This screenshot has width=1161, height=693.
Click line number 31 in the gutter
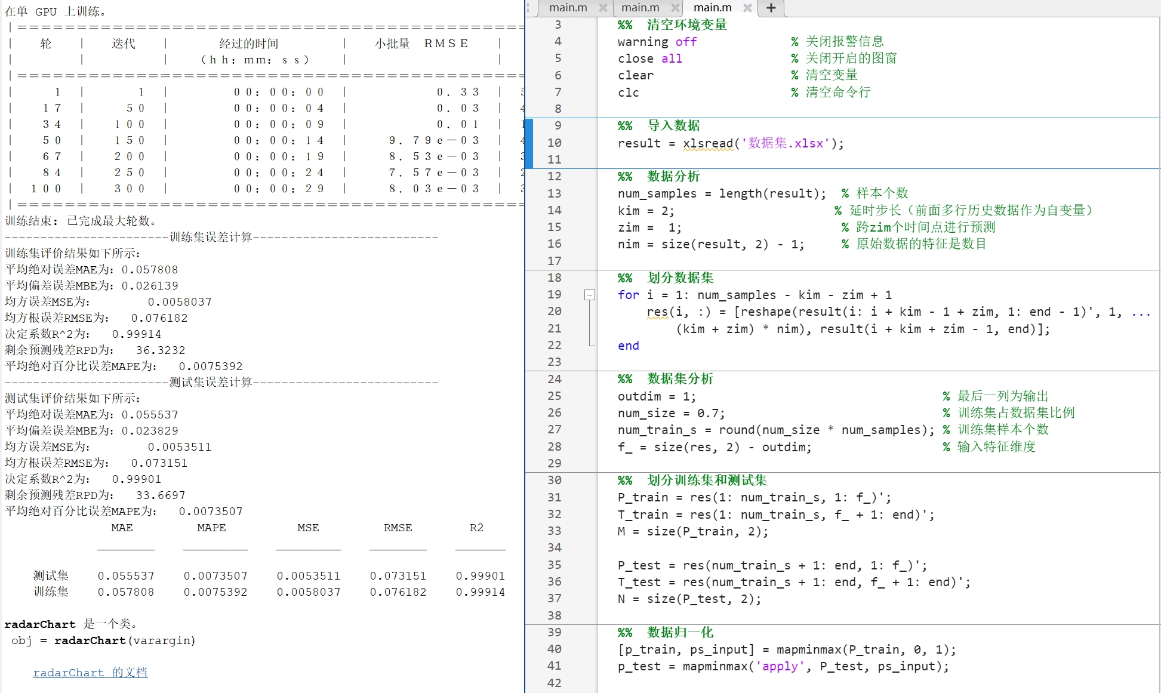(554, 497)
